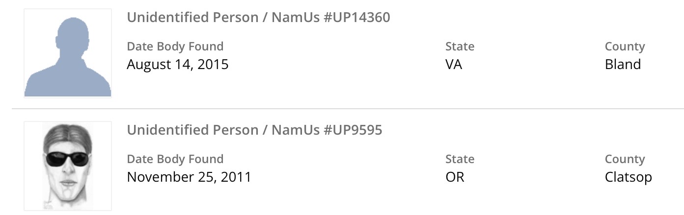Click the County label above Clatsop

(x=625, y=160)
